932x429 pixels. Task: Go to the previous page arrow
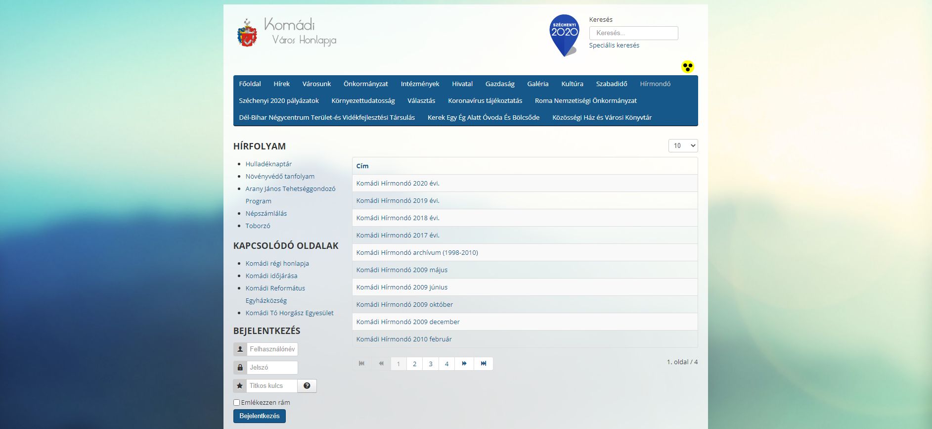tap(381, 364)
